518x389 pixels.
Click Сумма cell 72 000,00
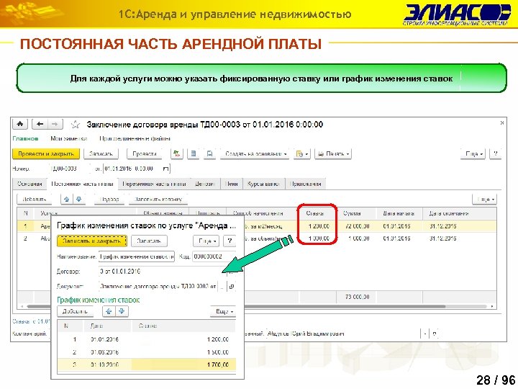(358, 226)
